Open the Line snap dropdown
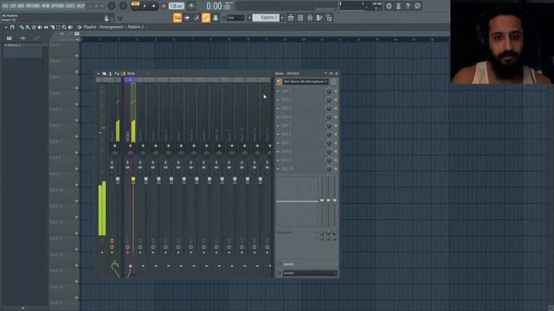The image size is (554, 311). tap(235, 17)
